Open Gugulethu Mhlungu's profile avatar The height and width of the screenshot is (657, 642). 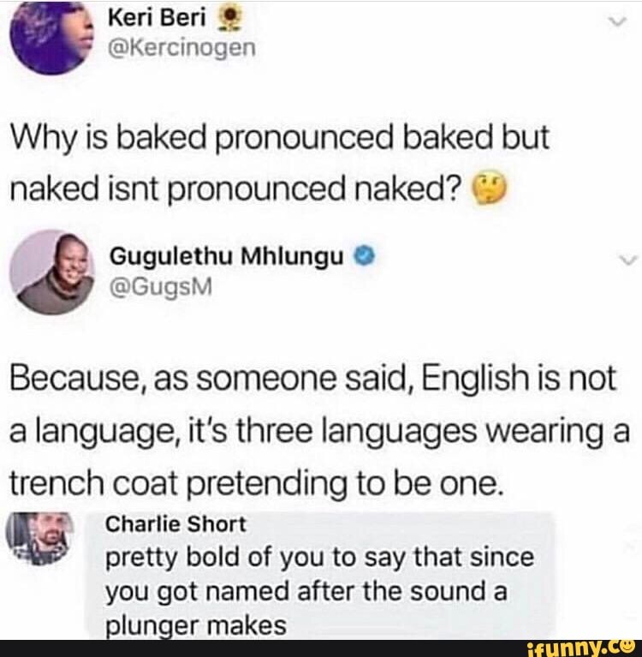pos(52,272)
